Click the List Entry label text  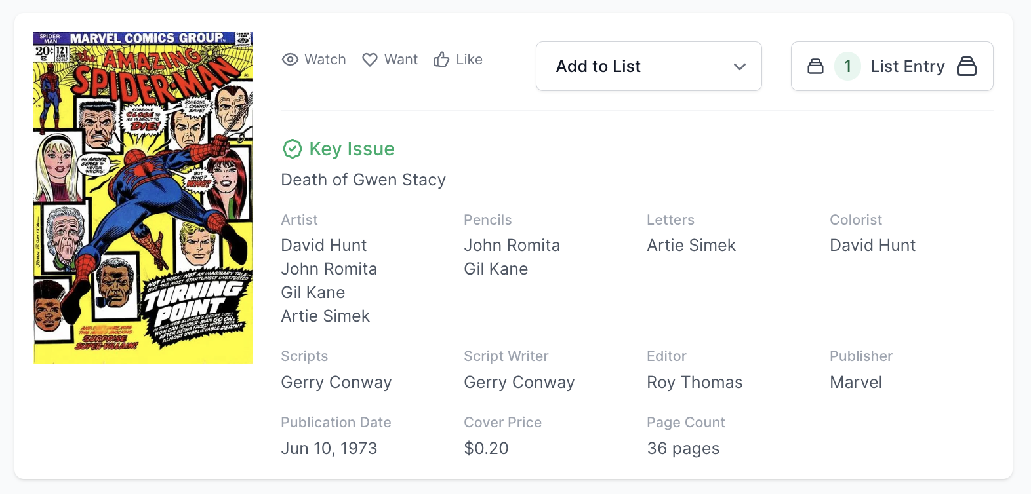(x=907, y=66)
